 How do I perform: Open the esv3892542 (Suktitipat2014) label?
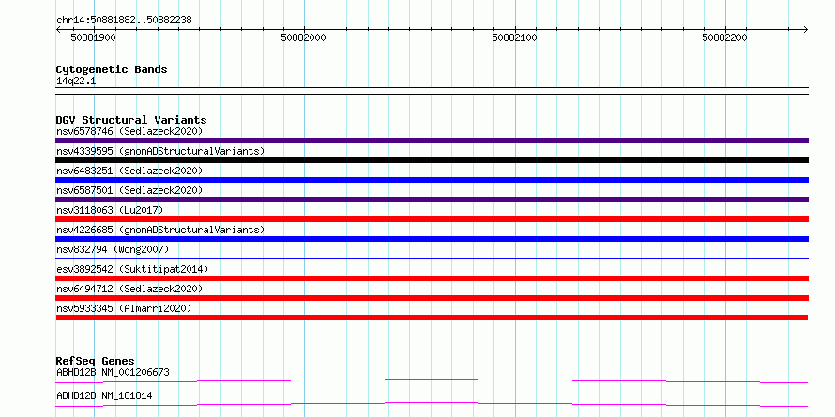[x=132, y=269]
